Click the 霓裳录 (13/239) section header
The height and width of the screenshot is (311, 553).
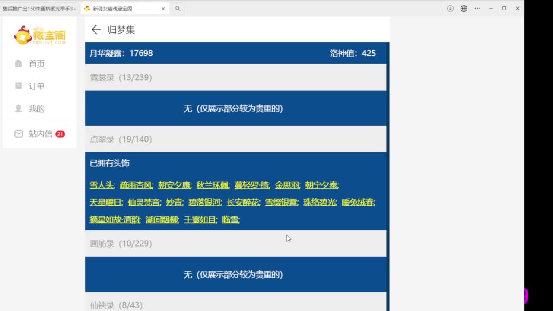point(235,77)
